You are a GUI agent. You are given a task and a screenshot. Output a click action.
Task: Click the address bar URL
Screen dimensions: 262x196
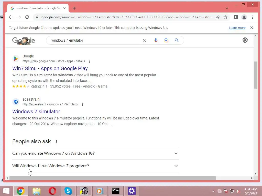pos(127,17)
